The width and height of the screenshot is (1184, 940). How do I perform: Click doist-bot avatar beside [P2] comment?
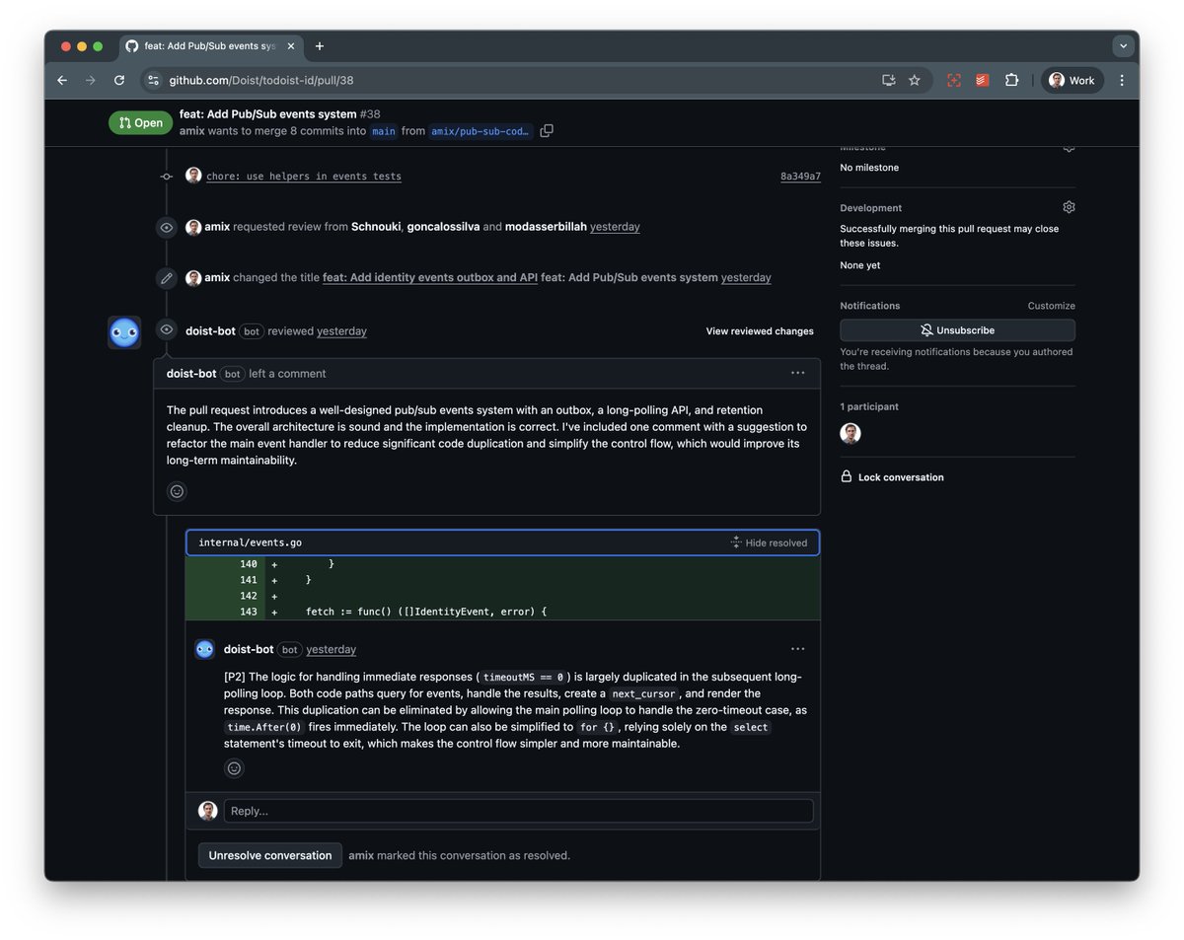pyautogui.click(x=205, y=649)
